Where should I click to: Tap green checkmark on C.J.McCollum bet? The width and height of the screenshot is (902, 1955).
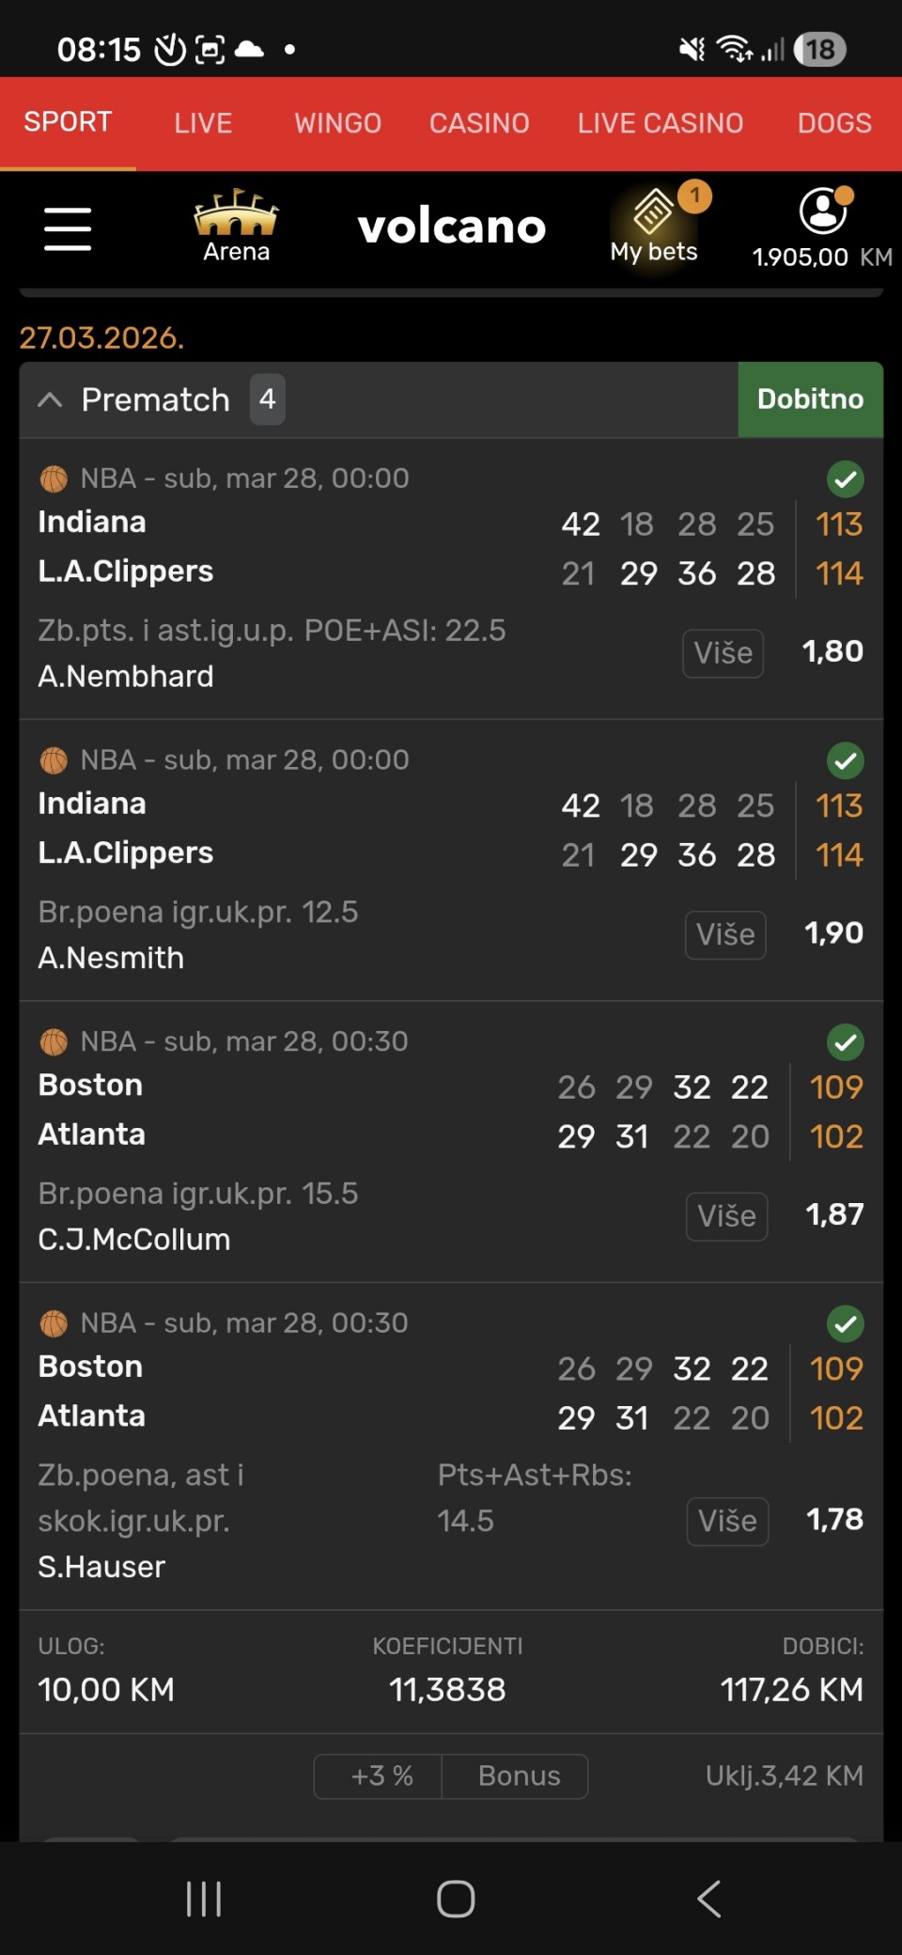tap(845, 1042)
